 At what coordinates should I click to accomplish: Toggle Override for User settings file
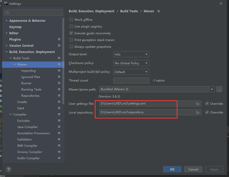(207, 103)
